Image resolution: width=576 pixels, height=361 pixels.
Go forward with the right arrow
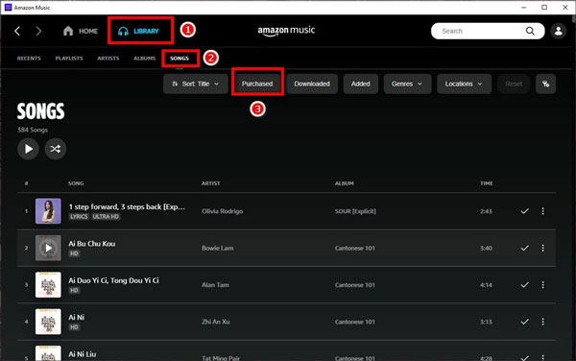click(38, 31)
